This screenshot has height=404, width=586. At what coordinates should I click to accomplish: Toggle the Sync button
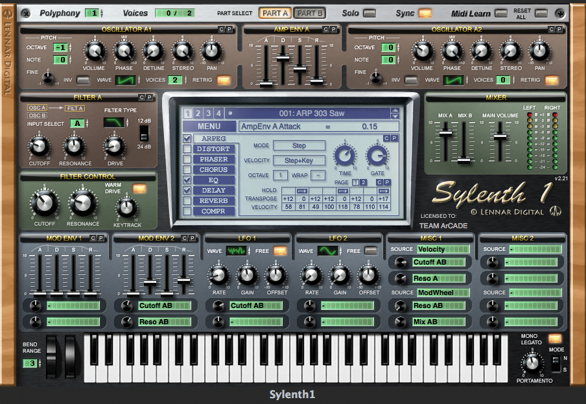pyautogui.click(x=425, y=14)
